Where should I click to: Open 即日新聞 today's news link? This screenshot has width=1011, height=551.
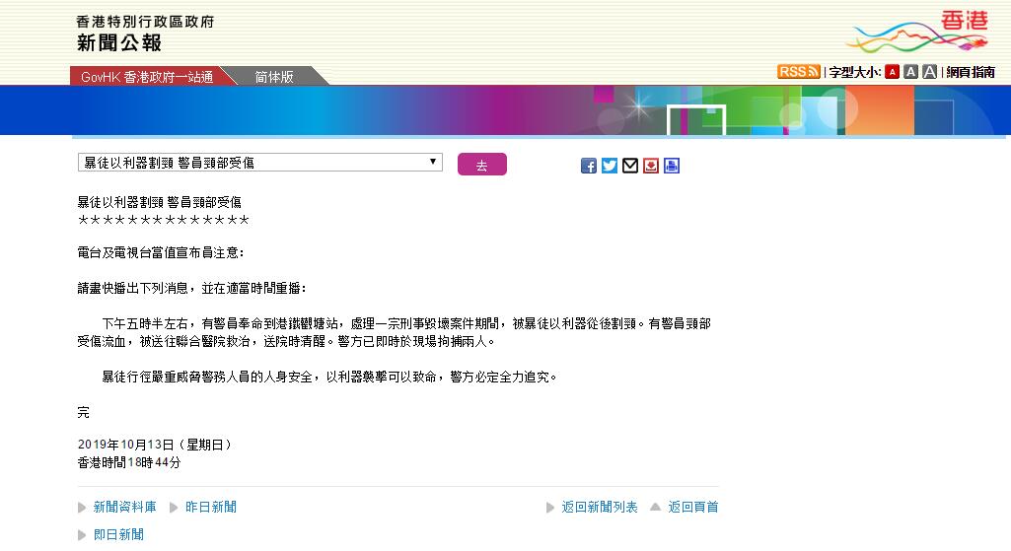tap(118, 534)
